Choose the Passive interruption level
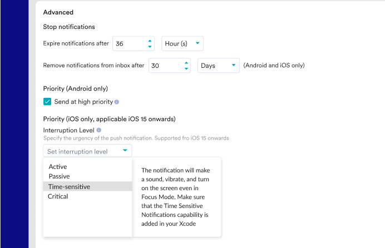 (59, 176)
